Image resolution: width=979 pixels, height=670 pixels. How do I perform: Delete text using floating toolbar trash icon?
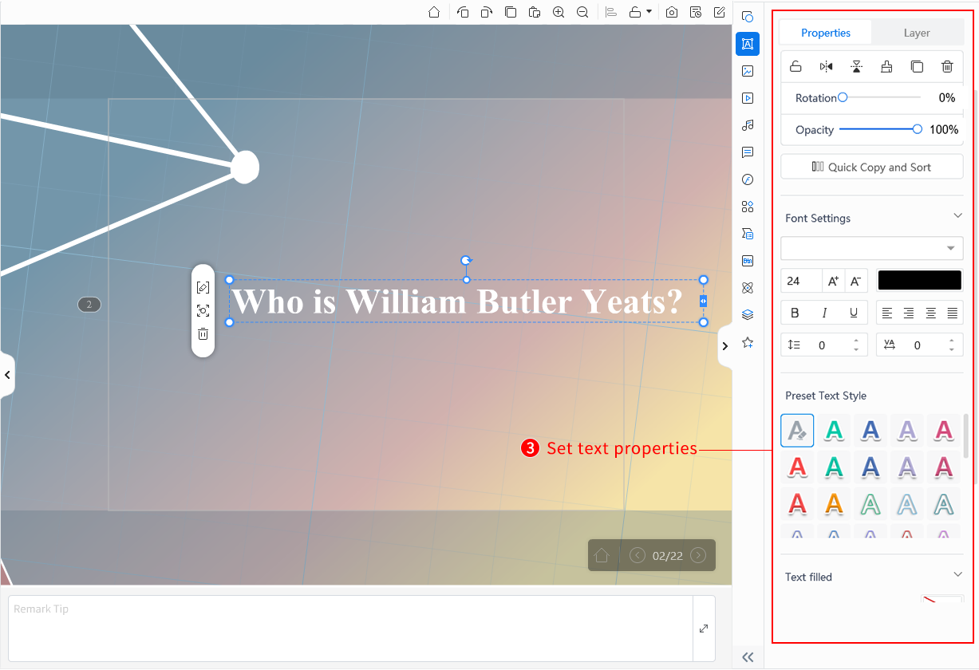pyautogui.click(x=203, y=333)
